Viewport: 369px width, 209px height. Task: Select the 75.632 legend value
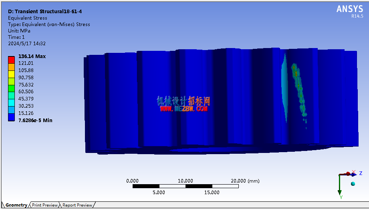(x=26, y=84)
